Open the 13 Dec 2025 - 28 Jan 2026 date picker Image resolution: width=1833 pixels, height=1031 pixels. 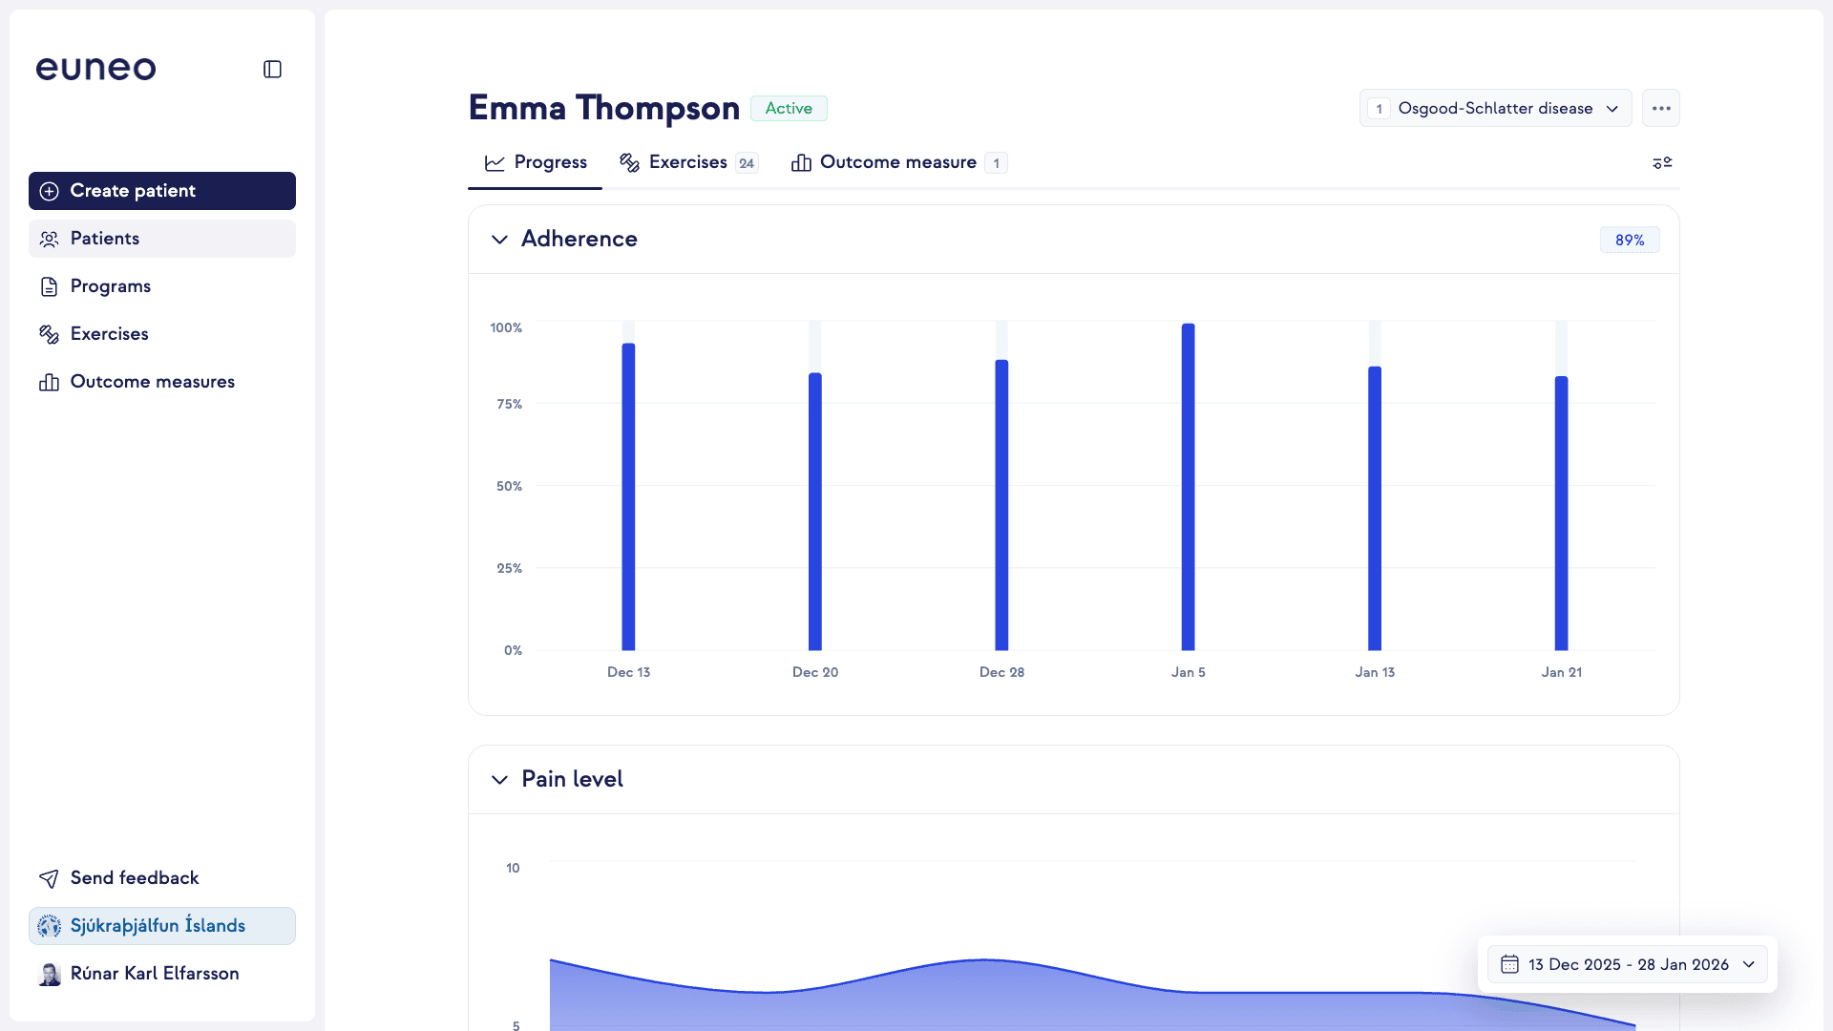click(1628, 964)
